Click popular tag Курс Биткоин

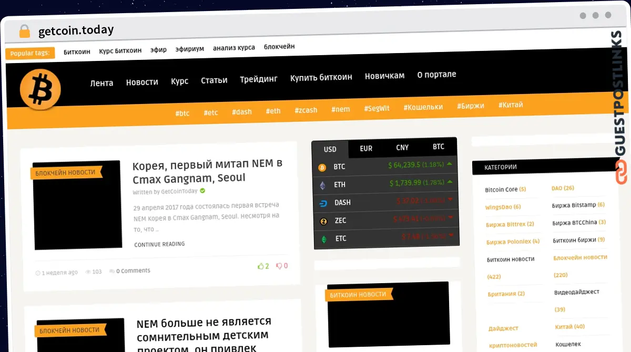120,50
